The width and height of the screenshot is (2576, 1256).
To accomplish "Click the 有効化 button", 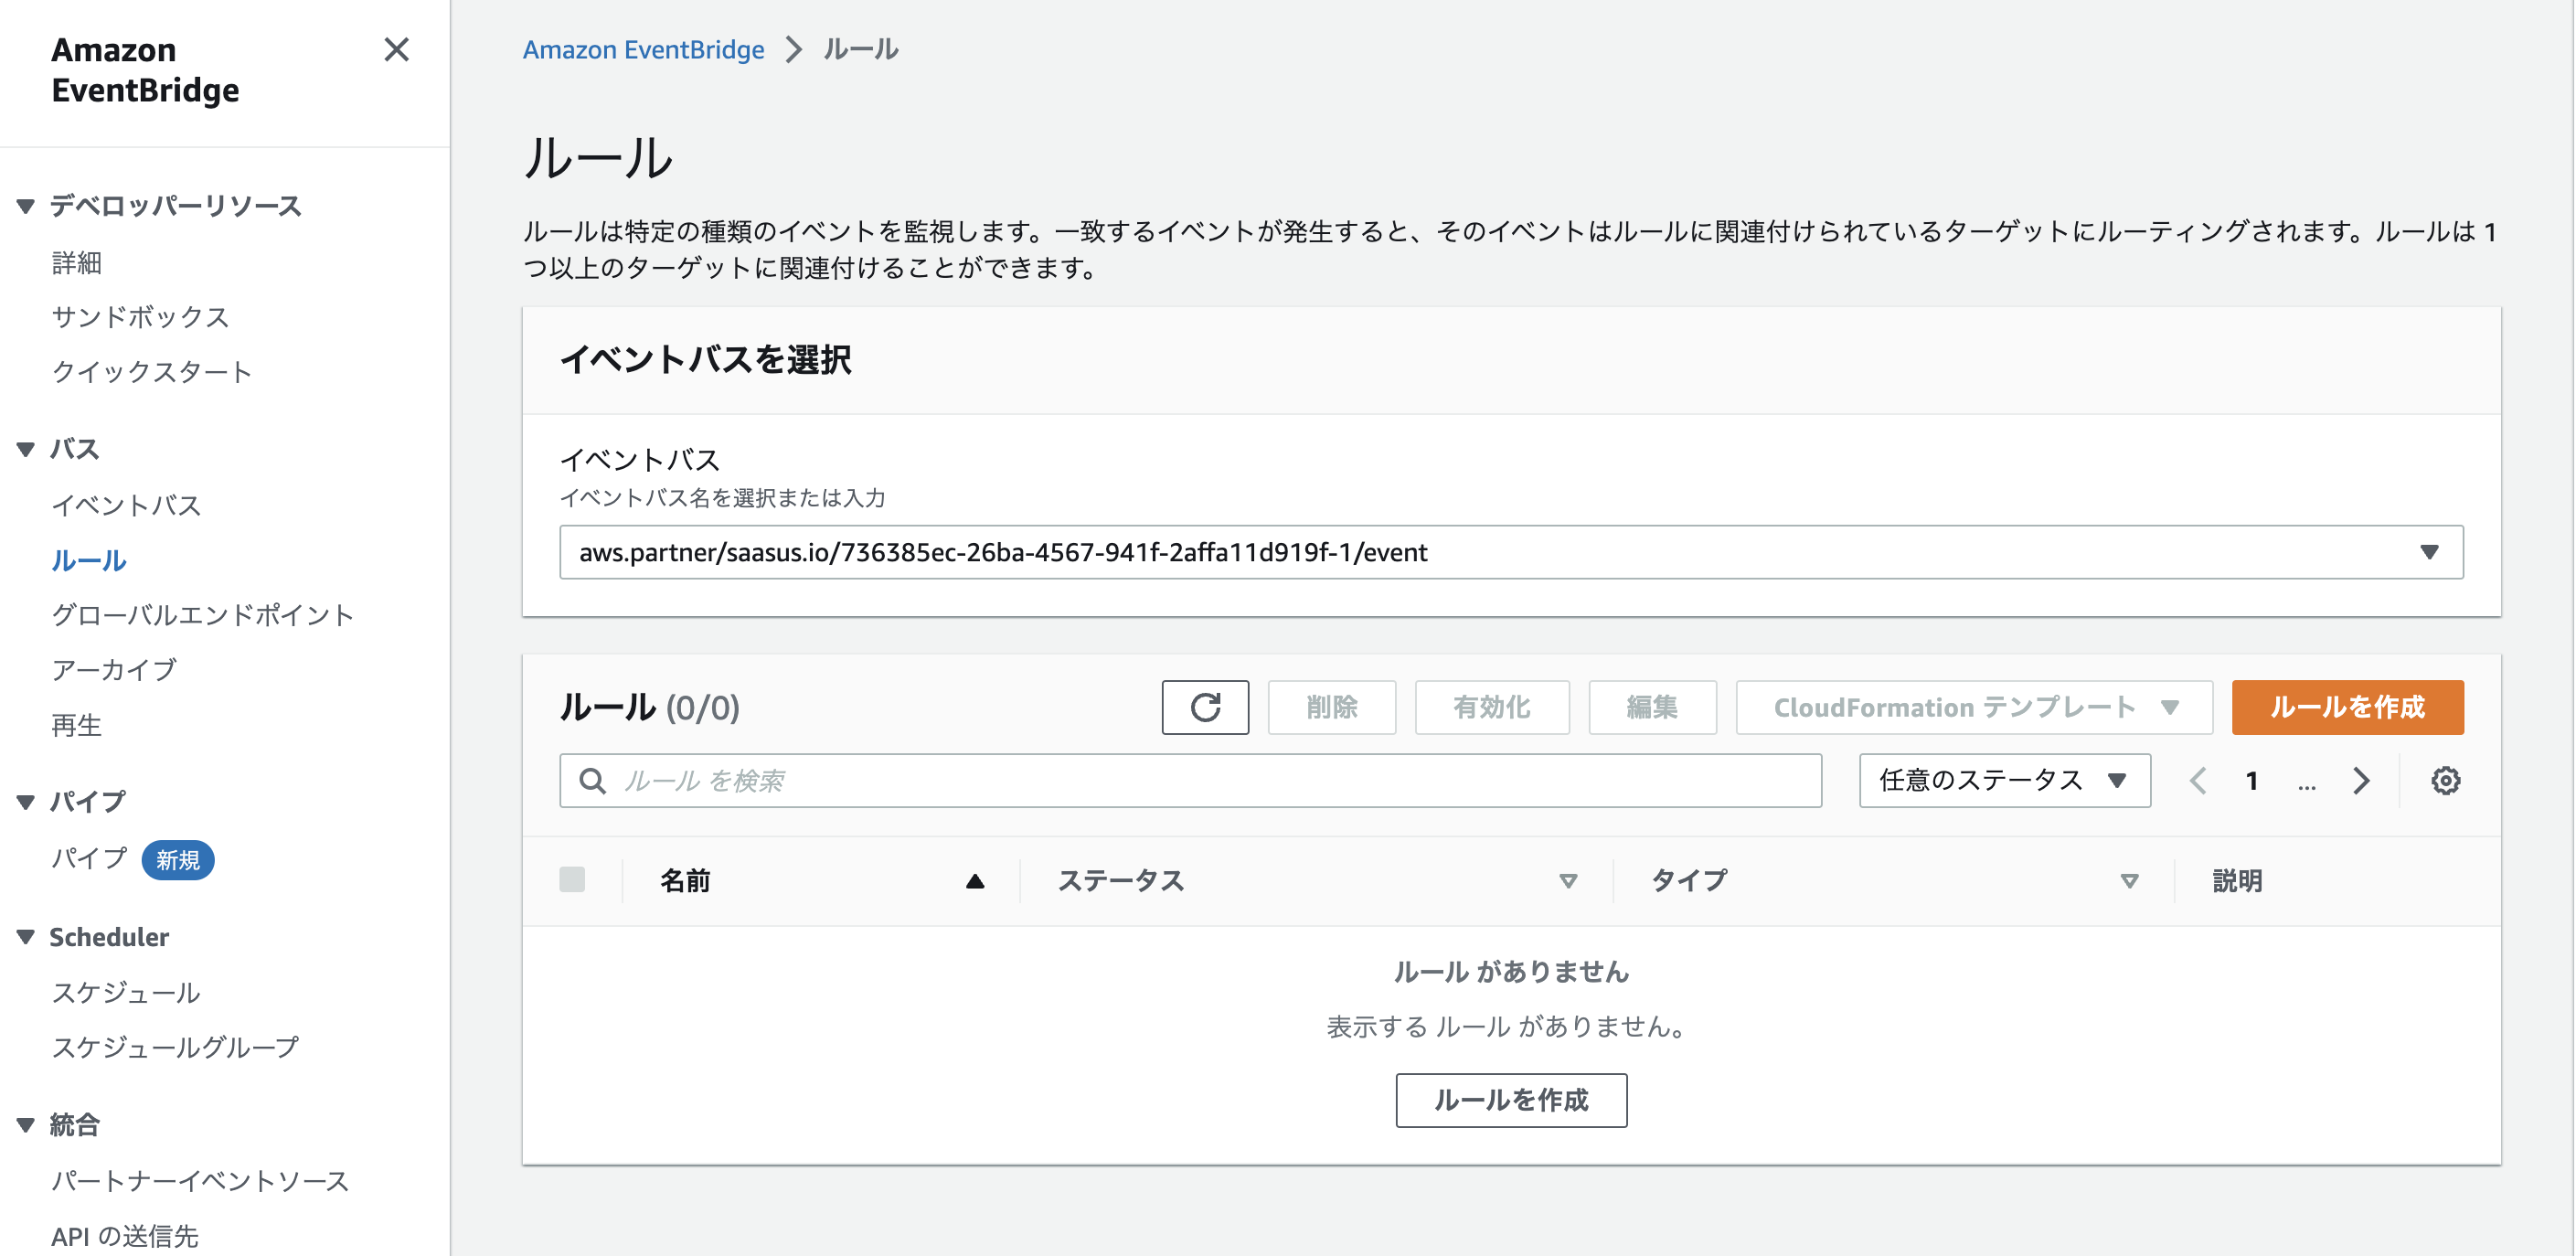I will point(1491,707).
